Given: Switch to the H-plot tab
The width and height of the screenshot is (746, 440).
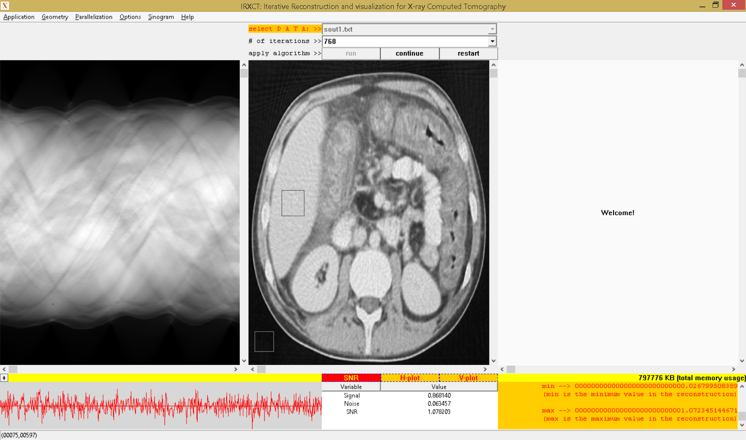Looking at the screenshot, I should point(410,378).
